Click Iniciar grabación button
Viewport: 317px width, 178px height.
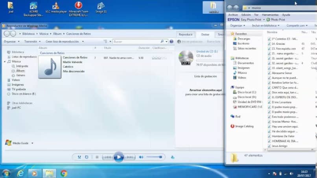(x=190, y=42)
